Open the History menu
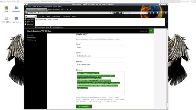This screenshot has height=110, width=196. point(40,7)
